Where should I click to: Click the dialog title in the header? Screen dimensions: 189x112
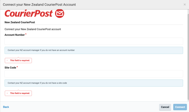(39, 4)
